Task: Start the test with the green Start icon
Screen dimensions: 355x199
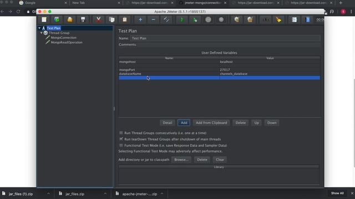Action: click(x=182, y=20)
